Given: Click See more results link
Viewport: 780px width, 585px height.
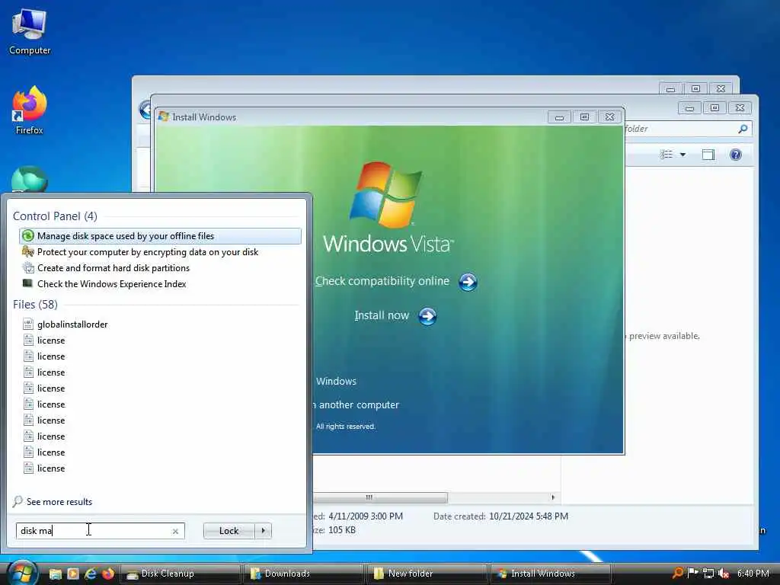Looking at the screenshot, I should point(59,501).
